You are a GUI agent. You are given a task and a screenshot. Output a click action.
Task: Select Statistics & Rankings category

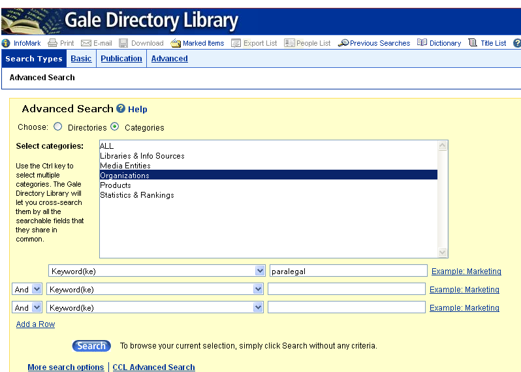pyautogui.click(x=268, y=195)
